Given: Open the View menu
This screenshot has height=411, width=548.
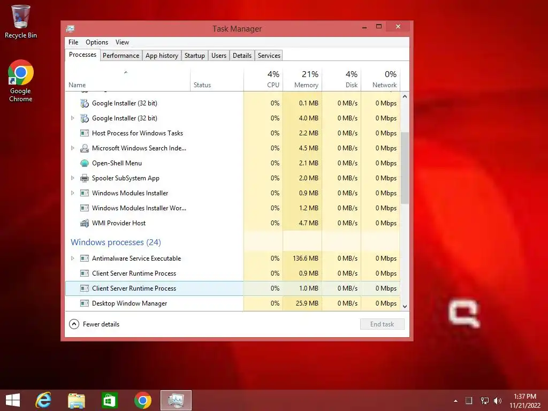Looking at the screenshot, I should coord(123,42).
